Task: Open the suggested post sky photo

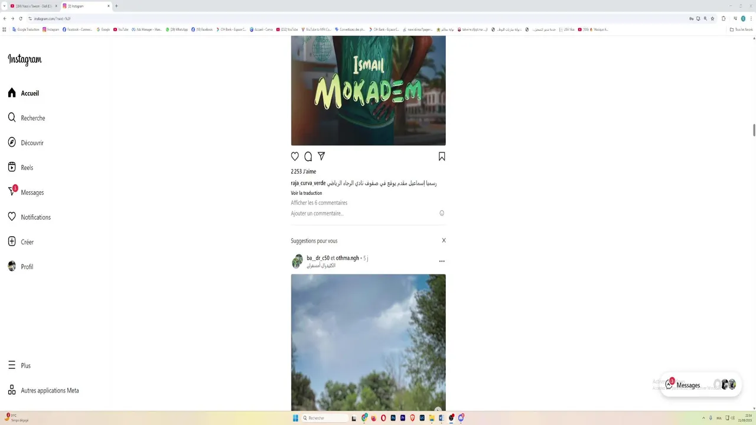Action: 368,342
